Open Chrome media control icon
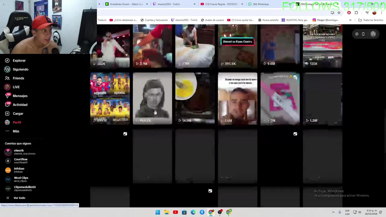Image resolution: width=386 pixels, height=217 pixels. coord(367,13)
